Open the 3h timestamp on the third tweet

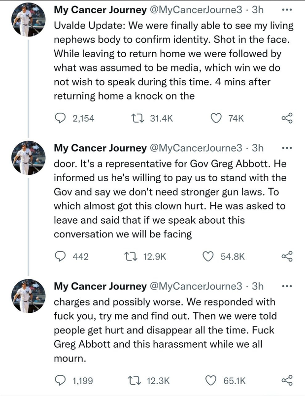tap(258, 286)
